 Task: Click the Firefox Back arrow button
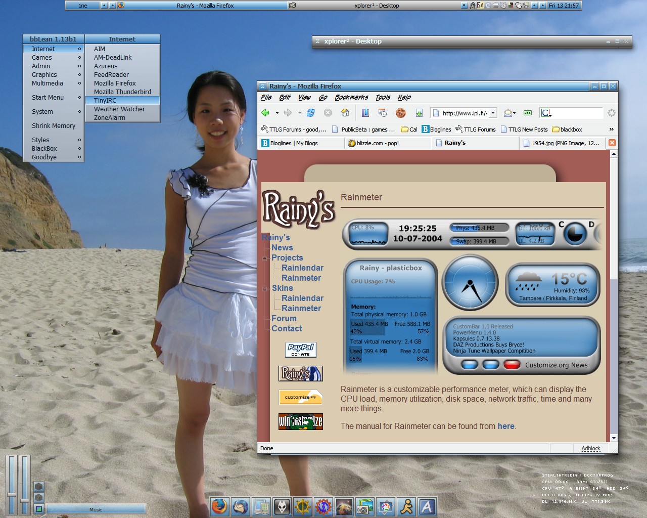click(x=265, y=113)
